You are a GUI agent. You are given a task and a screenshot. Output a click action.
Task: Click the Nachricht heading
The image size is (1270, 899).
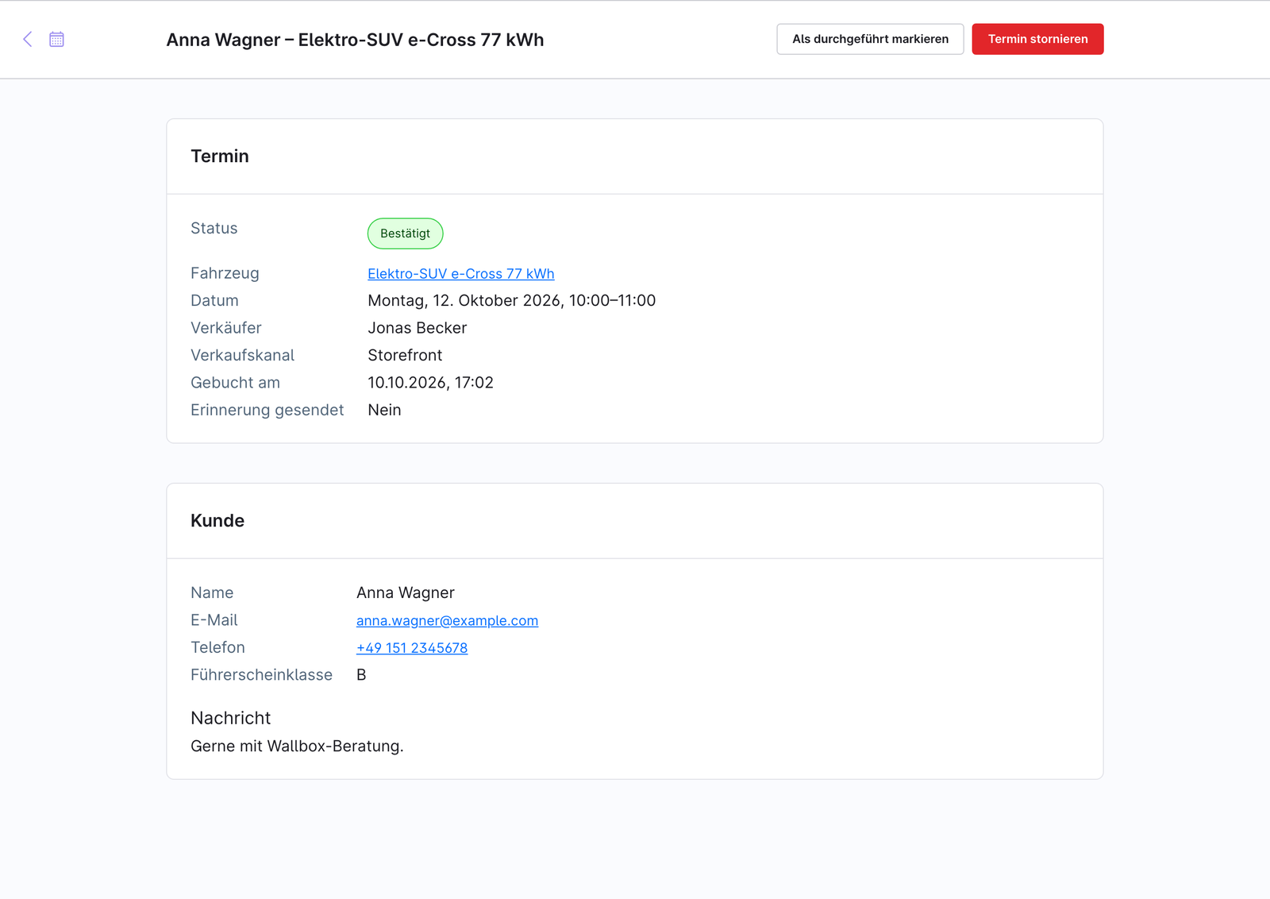click(x=231, y=718)
